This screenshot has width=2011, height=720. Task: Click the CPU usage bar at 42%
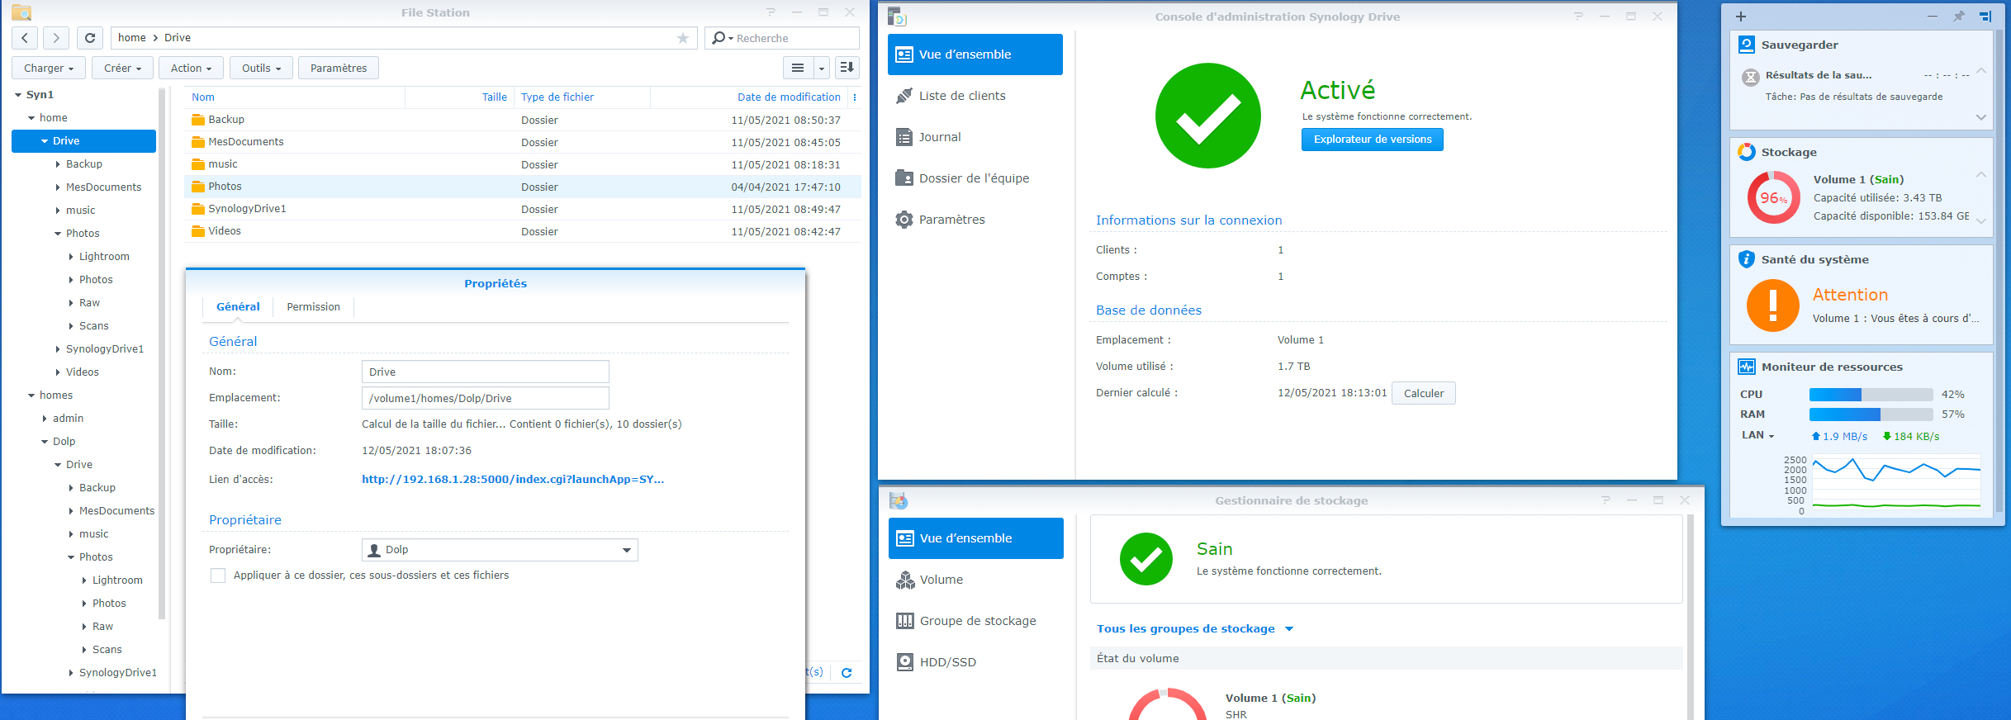point(1871,395)
